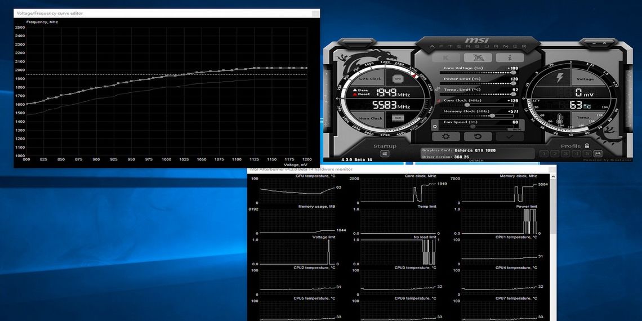Toggle the fan speed Auto button
Screen dimensions: 642x321
pos(516,130)
